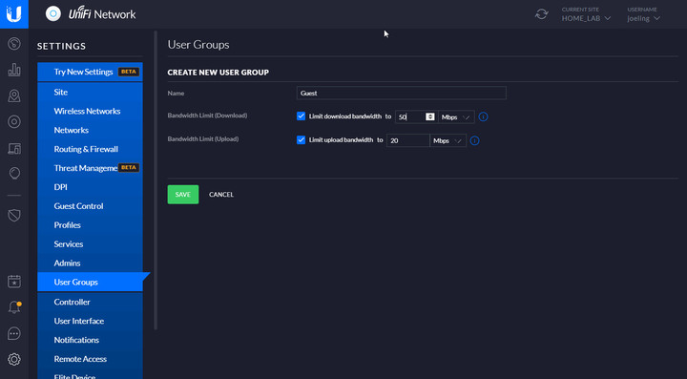This screenshot has width=687, height=379.
Task: Open the Events calendar icon
Action: point(14,282)
